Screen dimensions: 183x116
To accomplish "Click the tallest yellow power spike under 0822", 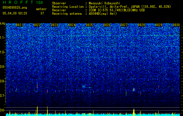I will coord(37,111).
